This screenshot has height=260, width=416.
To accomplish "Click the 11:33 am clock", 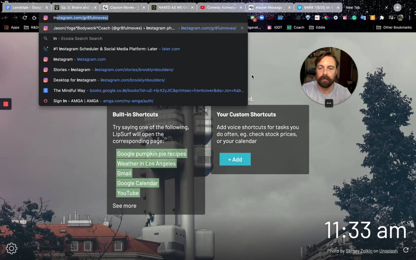I will [x=365, y=230].
